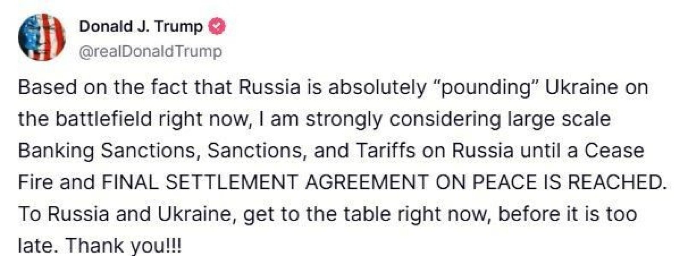Click the "Cease" word ending line three
Image resolution: width=688 pixels, height=256 pixels.
coord(614,151)
